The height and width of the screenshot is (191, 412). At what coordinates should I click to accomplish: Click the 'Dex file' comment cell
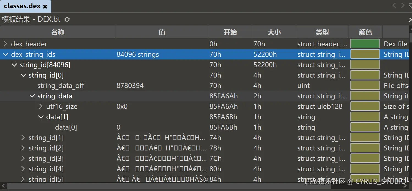(396, 44)
